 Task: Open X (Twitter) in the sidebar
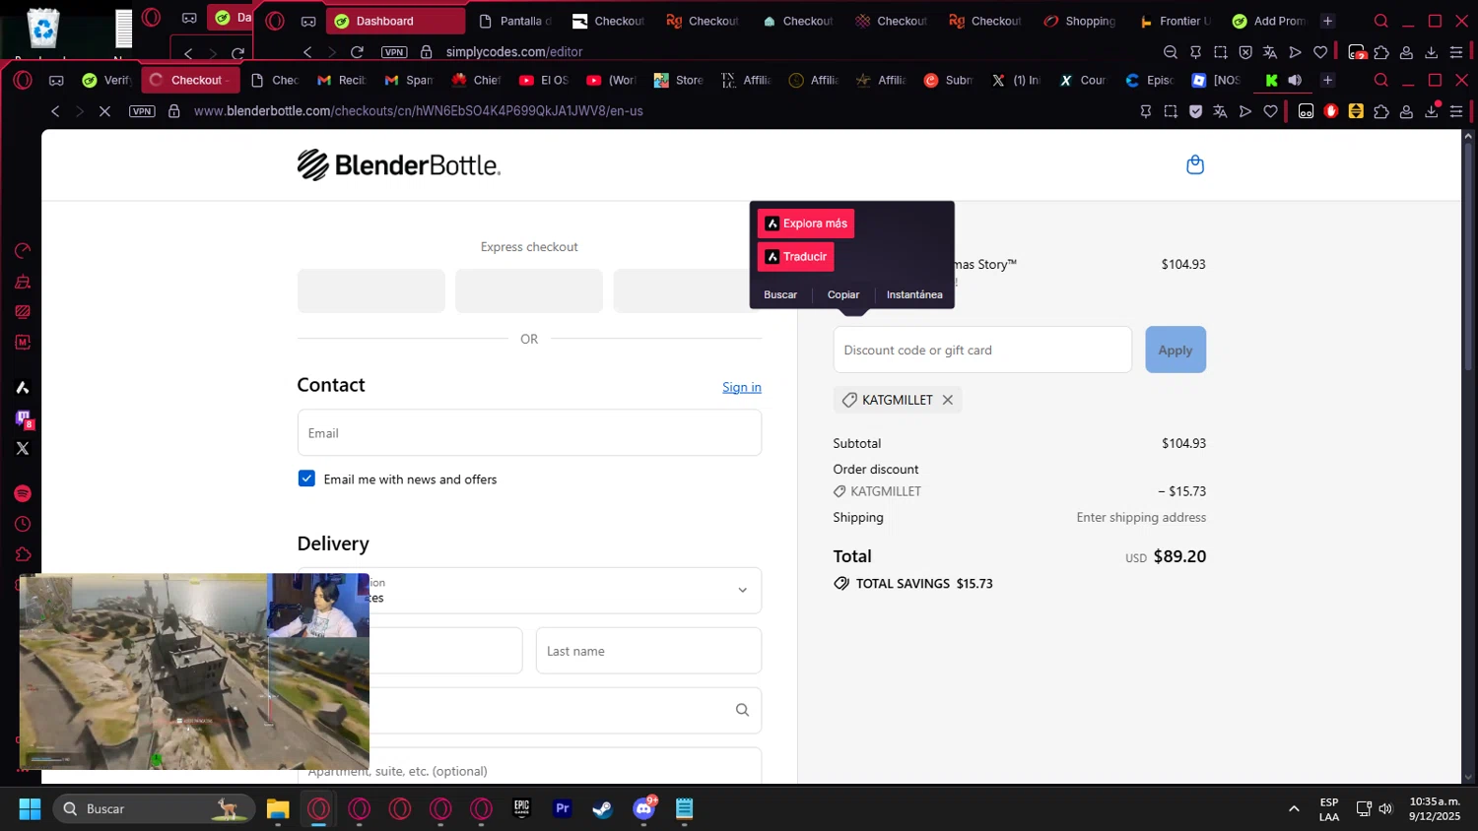[23, 448]
